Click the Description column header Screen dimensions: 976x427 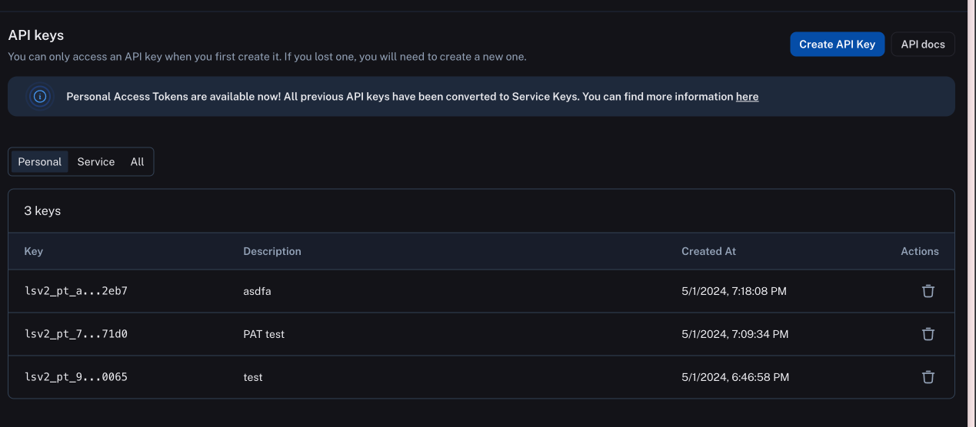272,251
